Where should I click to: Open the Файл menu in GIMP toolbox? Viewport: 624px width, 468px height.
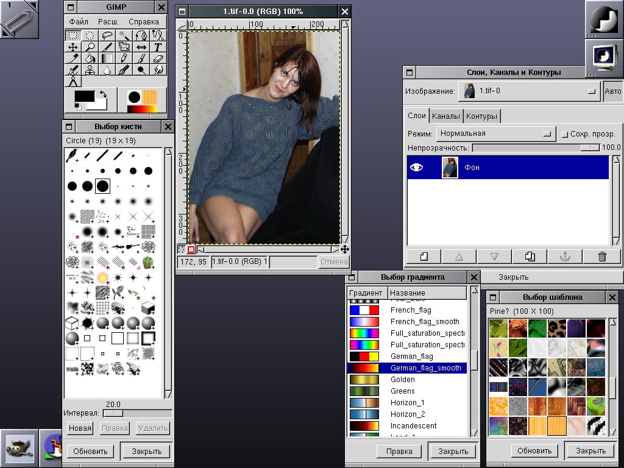[79, 22]
